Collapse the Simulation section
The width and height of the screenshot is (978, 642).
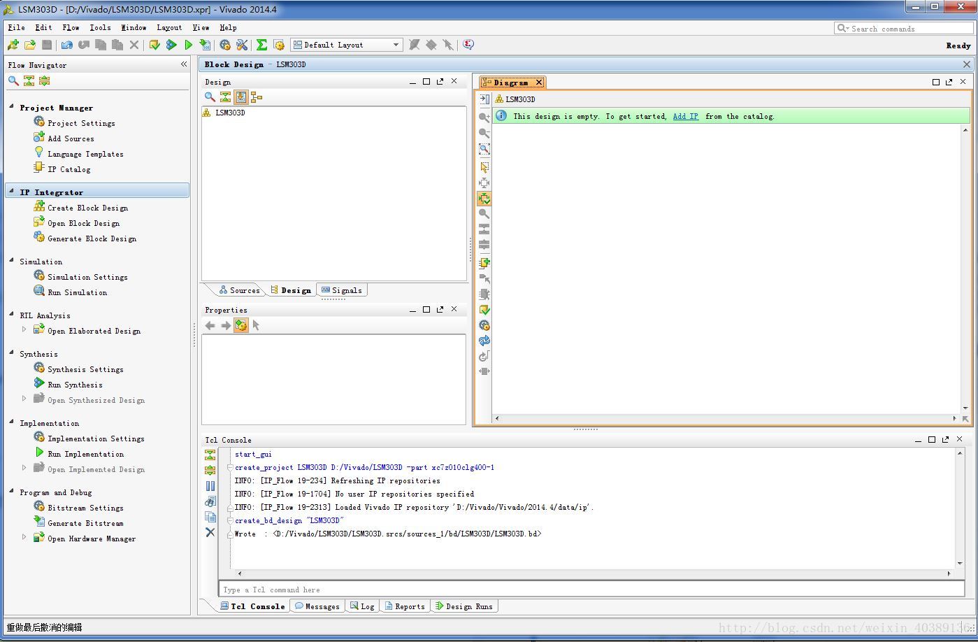pyautogui.click(x=11, y=261)
